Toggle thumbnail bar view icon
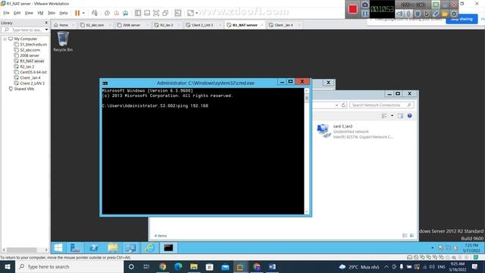Viewport: 485px width, 273px height. click(x=147, y=13)
